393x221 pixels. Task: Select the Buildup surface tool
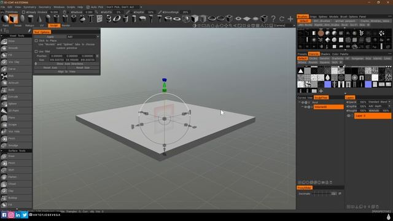16,198
